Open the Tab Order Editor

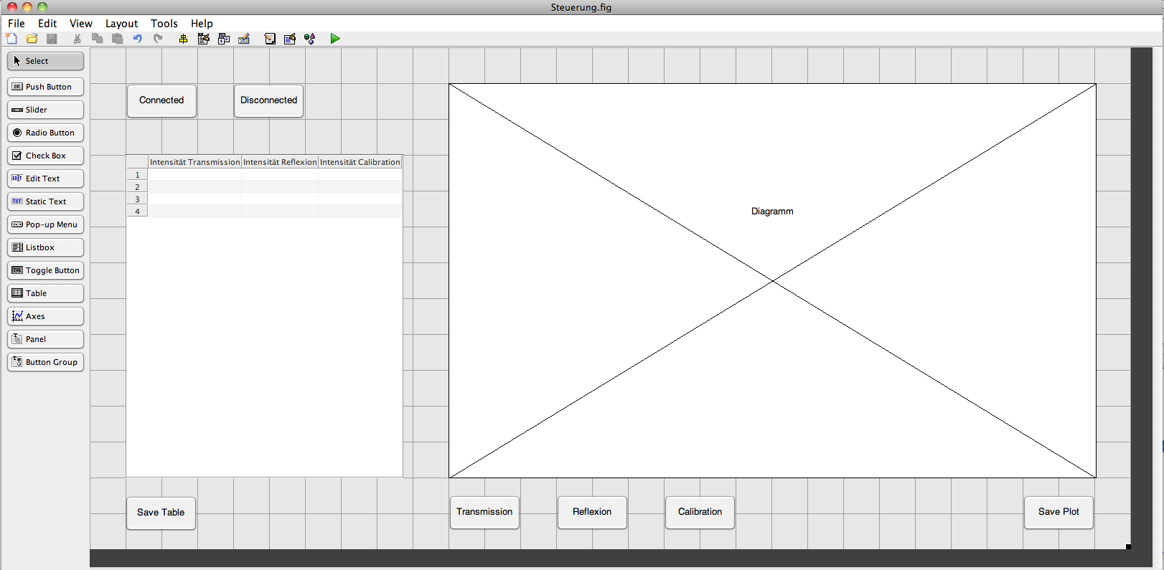224,39
